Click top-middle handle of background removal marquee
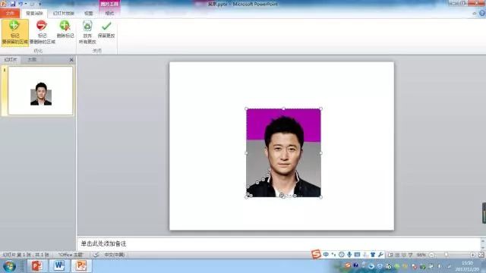Screen dimensions: 486x273 (283, 108)
